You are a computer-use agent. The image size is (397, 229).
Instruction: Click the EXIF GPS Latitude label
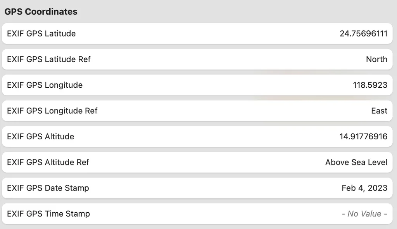point(41,33)
